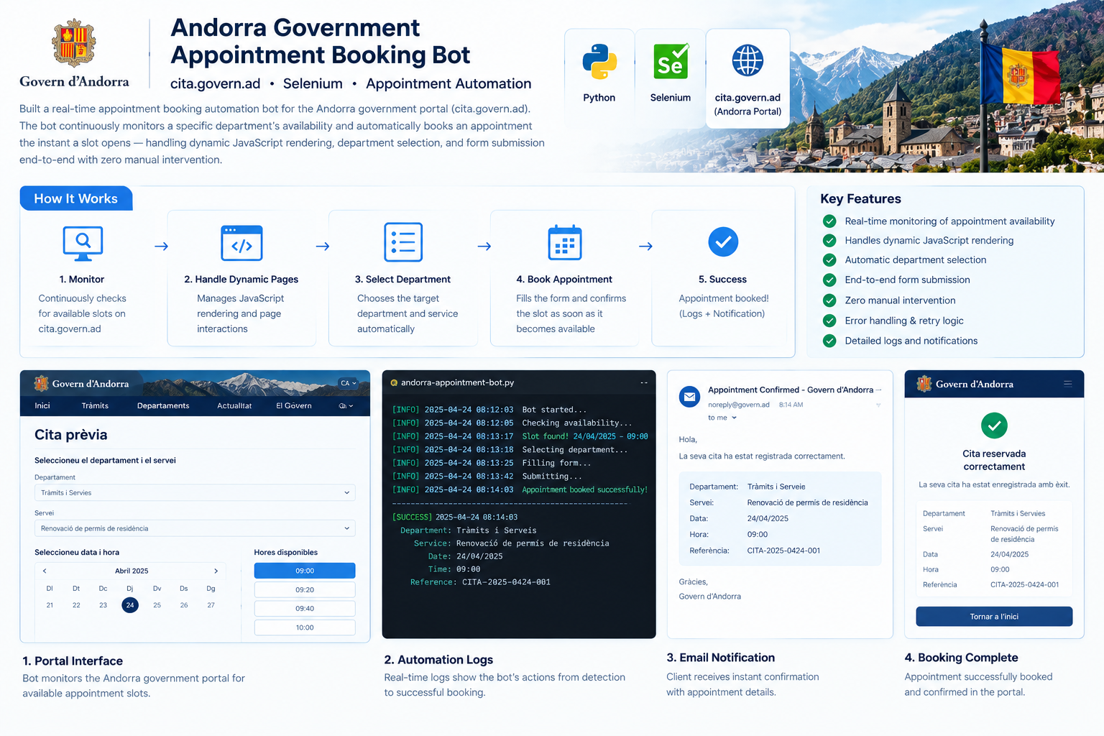Click the Success step checkmark icon
The image size is (1104, 736).
point(723,242)
